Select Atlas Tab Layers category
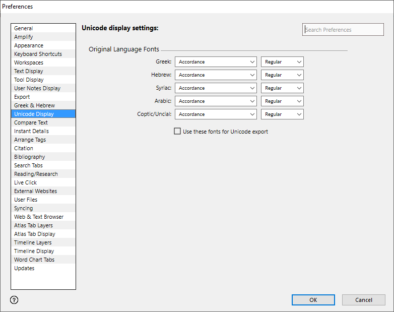The height and width of the screenshot is (312, 394). tap(33, 226)
